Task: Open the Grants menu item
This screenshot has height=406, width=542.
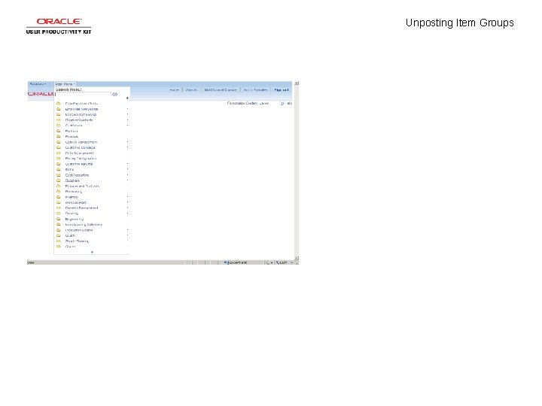Action: pyautogui.click(x=70, y=247)
